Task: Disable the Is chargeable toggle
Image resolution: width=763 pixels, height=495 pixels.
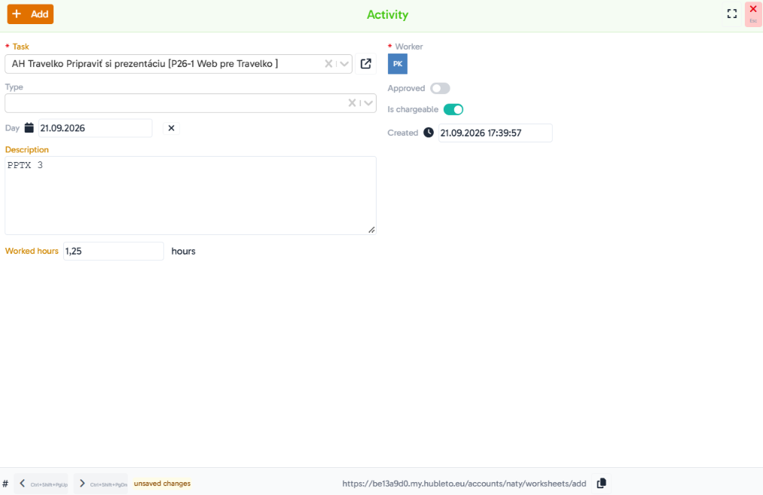Action: [x=453, y=109]
